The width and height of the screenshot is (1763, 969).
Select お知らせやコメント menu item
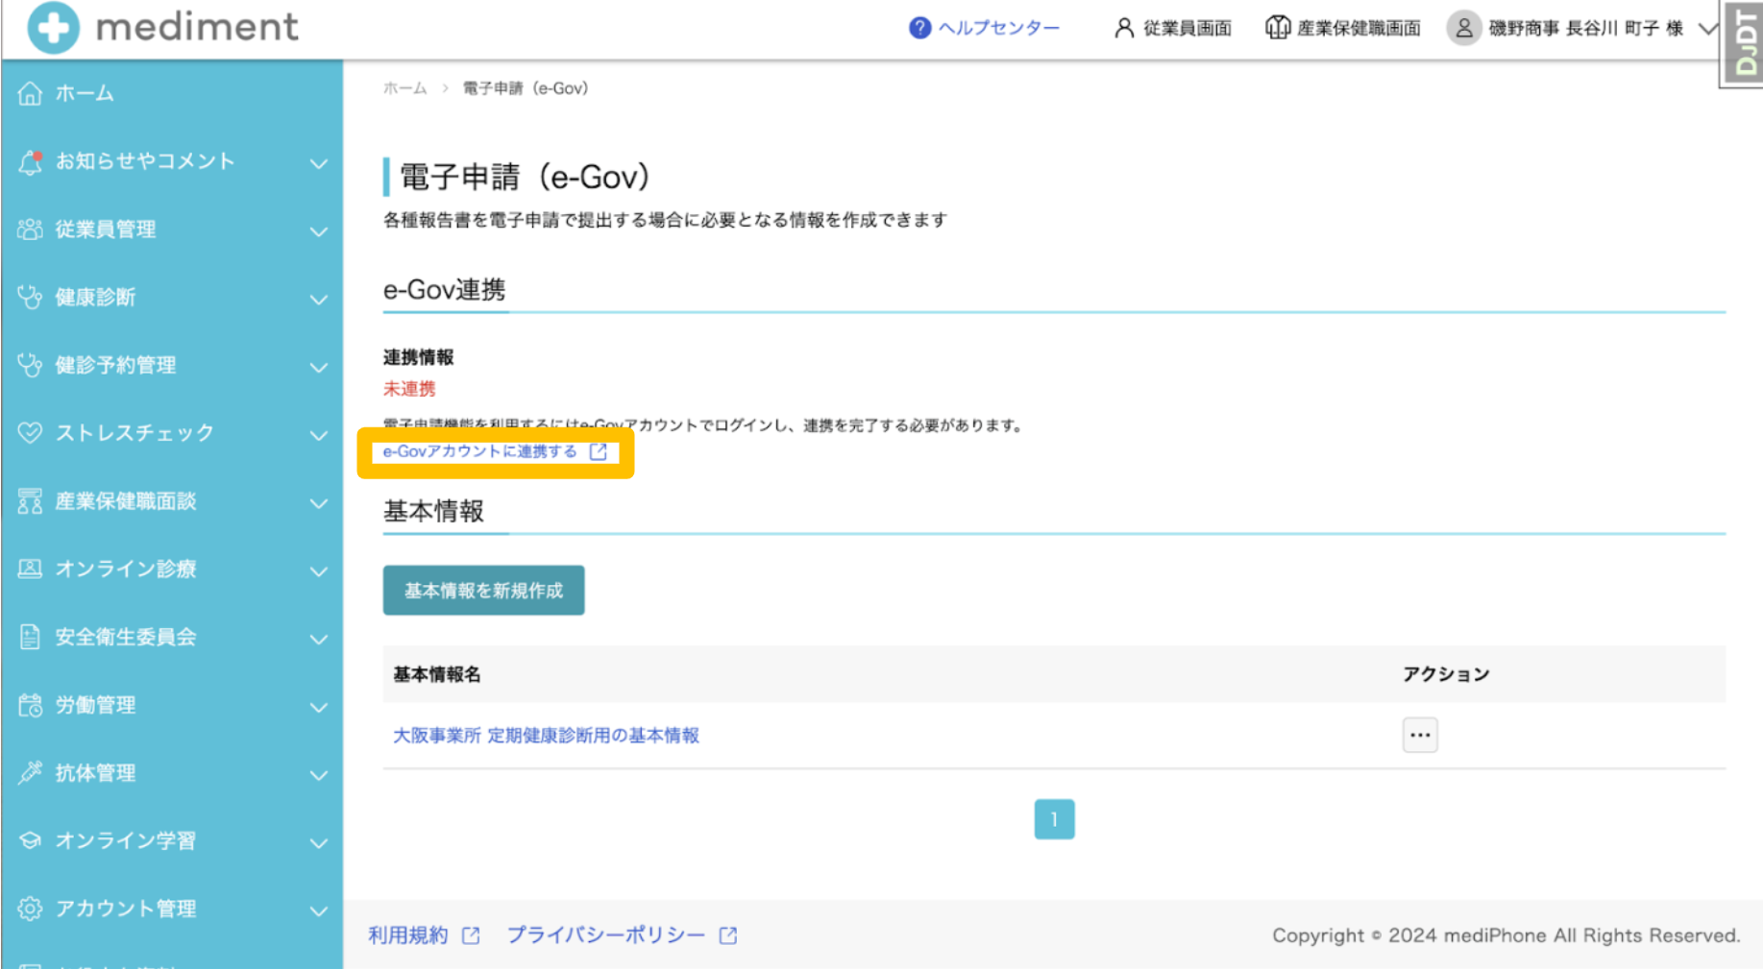point(145,161)
